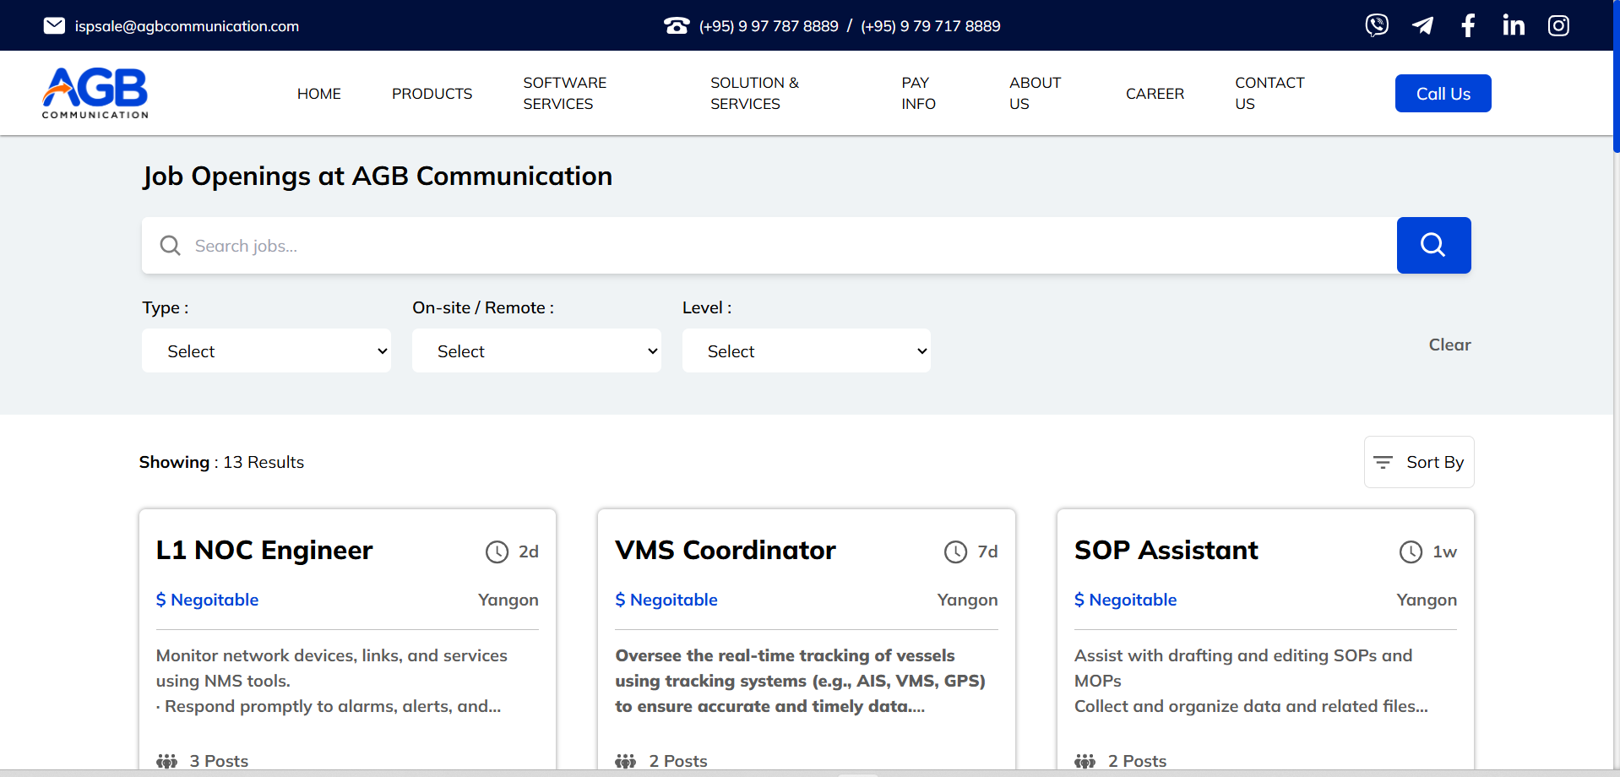The image size is (1620, 777).
Task: Navigate to SOFTWARE SERVICES menu
Action: pos(564,93)
